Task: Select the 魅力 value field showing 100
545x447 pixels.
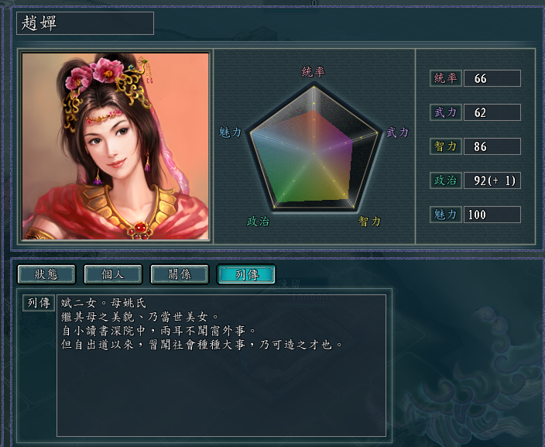Action: tap(492, 215)
